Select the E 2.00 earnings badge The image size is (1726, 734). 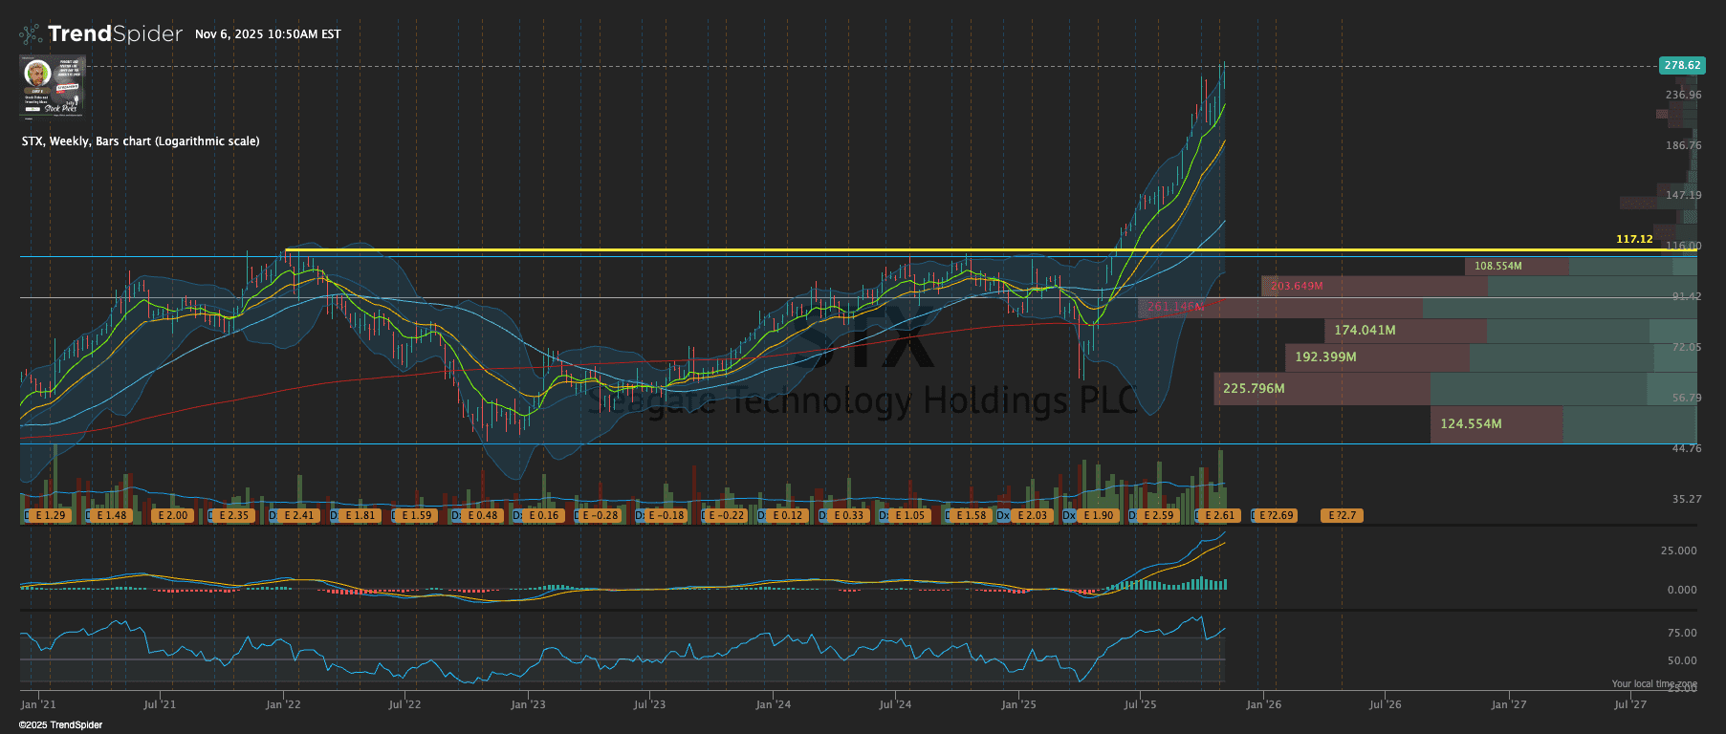[173, 515]
